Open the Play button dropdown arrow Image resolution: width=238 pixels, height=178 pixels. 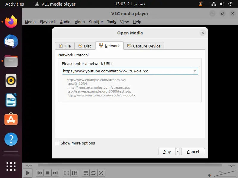click(177, 152)
